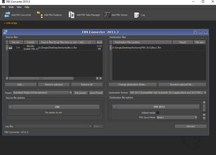216x155 pixels.
Task: Open the Preset dropdown arrow
Action: [70, 93]
